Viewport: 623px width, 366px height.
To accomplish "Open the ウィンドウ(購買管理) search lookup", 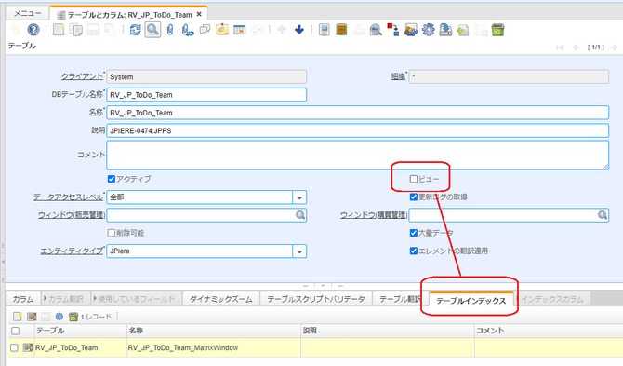I will [603, 215].
